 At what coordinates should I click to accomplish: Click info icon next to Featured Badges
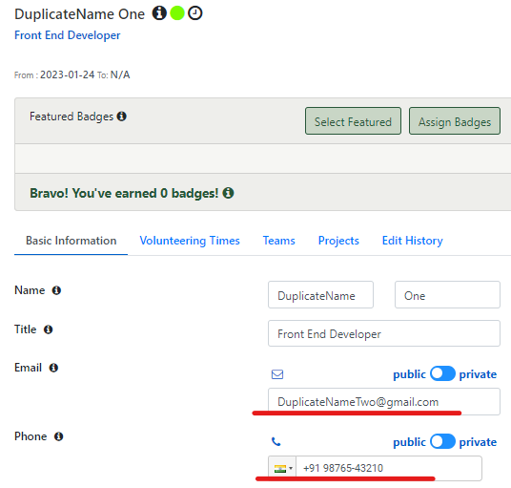(x=122, y=117)
